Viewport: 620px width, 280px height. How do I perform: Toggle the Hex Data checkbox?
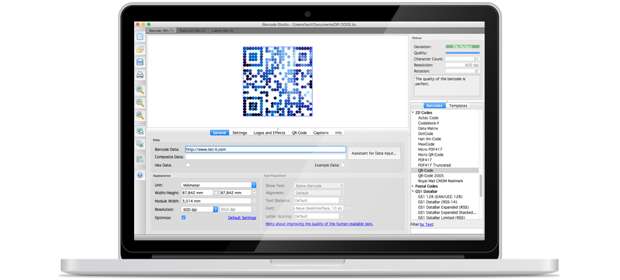point(188,165)
